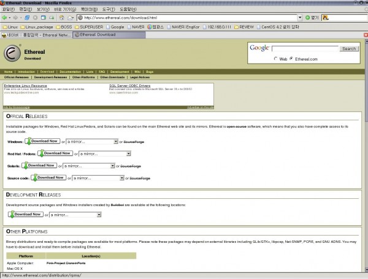Viewport: 368px width, 279px height.
Task: Click the vertical scrollbar down arrow
Action: point(366,269)
